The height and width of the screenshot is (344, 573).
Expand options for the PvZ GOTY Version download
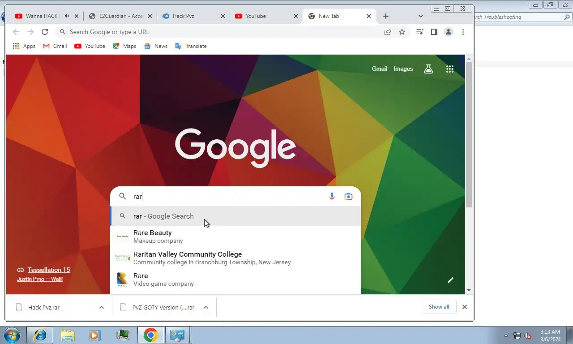coord(206,307)
